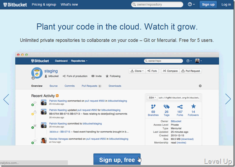Select Dashboard in the demo navigation

[x=61, y=61]
